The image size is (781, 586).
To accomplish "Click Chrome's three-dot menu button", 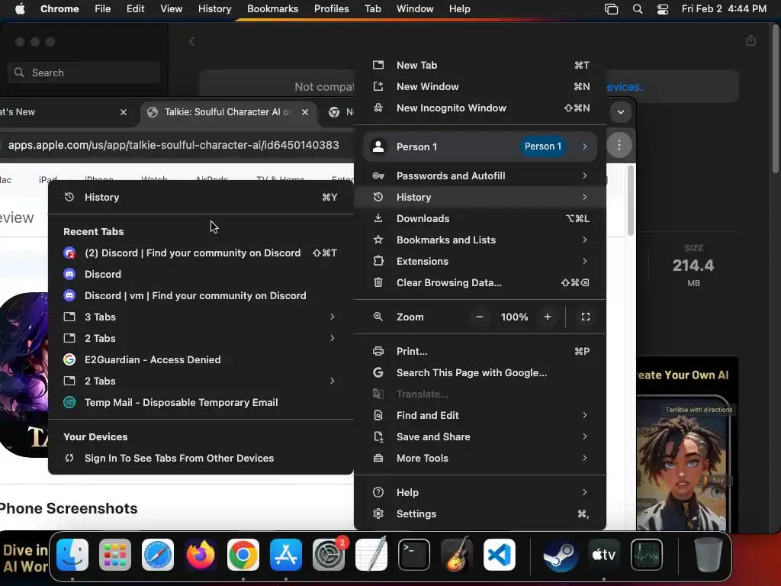I will tap(619, 146).
